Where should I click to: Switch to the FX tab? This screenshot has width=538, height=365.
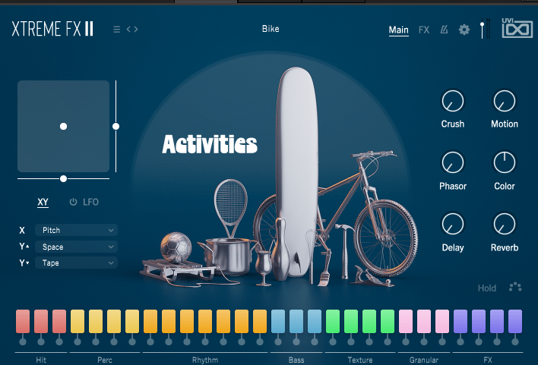click(424, 30)
